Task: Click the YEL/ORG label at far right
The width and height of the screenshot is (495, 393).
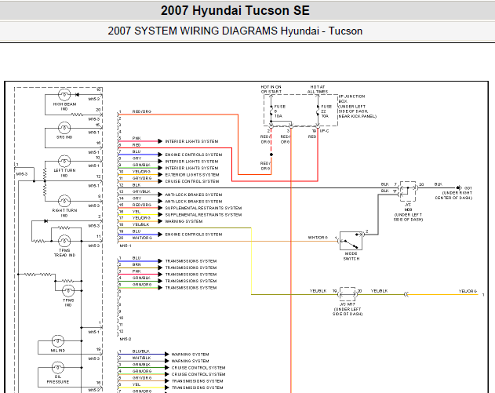Action: click(x=468, y=291)
